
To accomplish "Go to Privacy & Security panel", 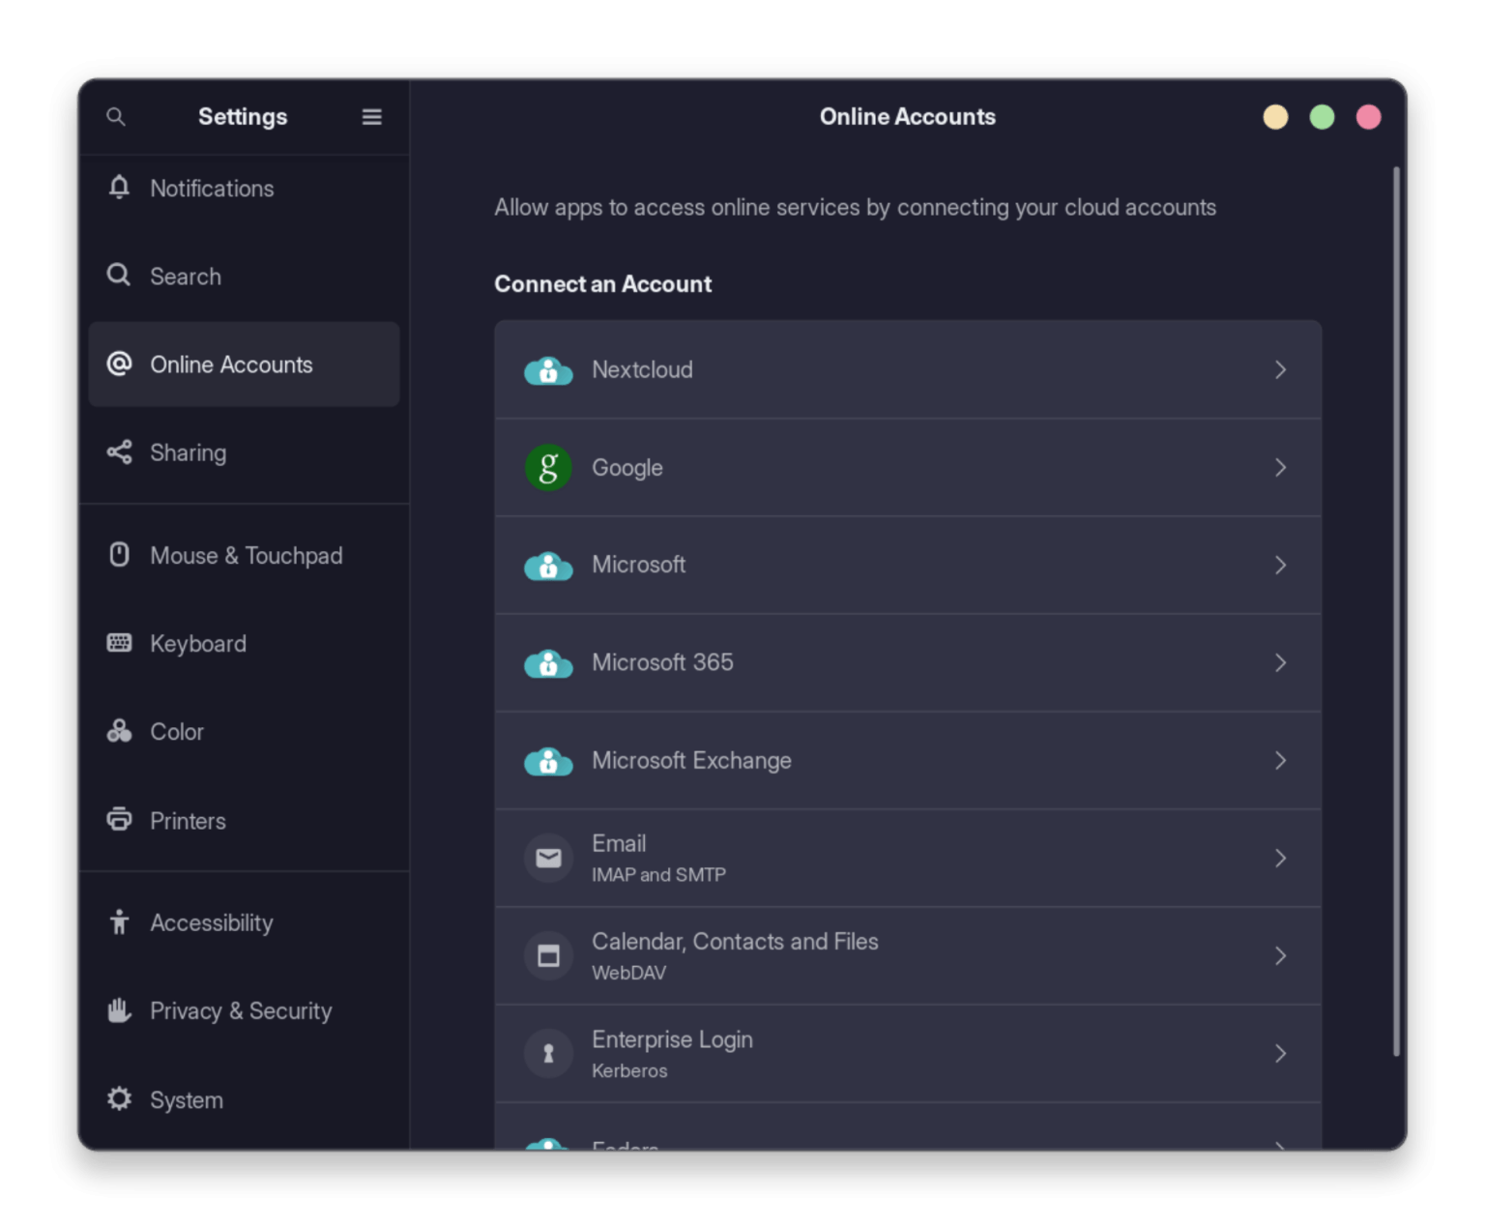I will pos(240,1011).
